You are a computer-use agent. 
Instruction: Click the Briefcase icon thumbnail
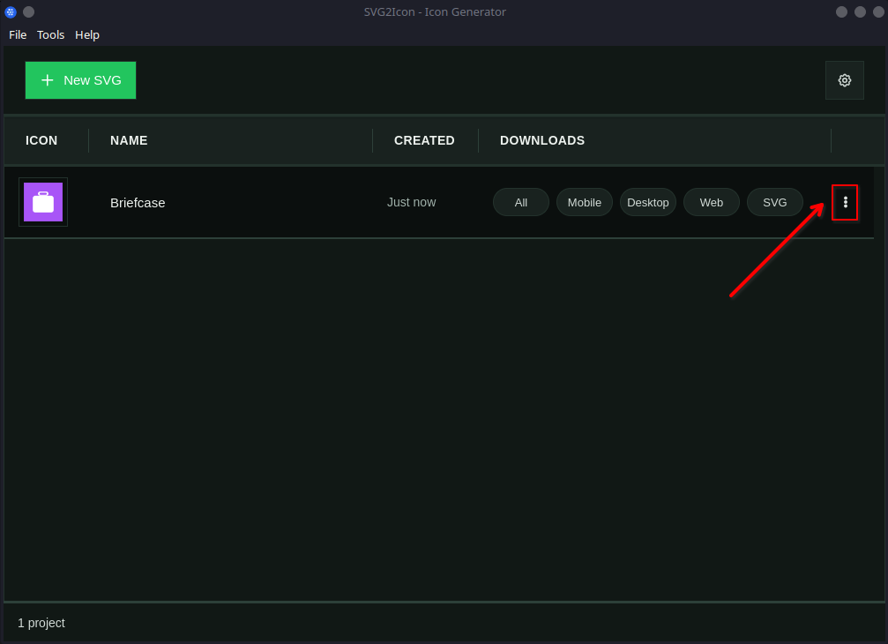(42, 201)
